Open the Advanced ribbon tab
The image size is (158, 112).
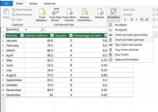coord(49,4)
